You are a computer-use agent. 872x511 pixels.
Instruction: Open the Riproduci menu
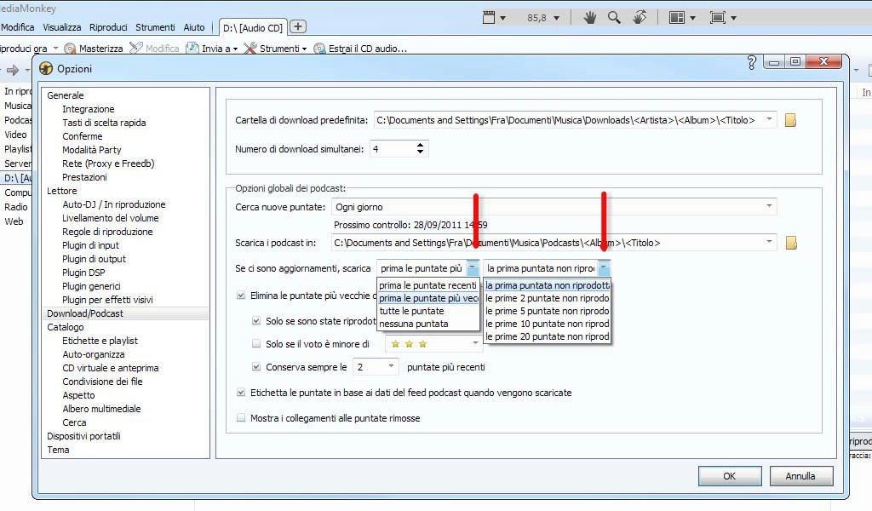pos(108,27)
